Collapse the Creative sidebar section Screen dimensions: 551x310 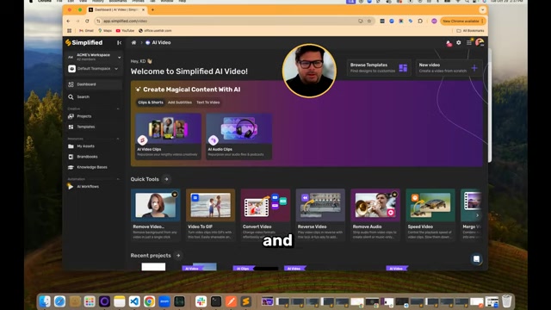118,109
